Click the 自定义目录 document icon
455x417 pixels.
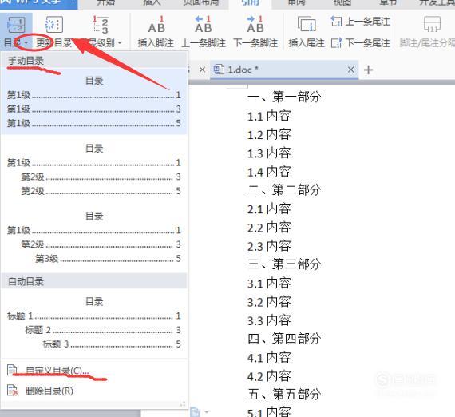12,370
